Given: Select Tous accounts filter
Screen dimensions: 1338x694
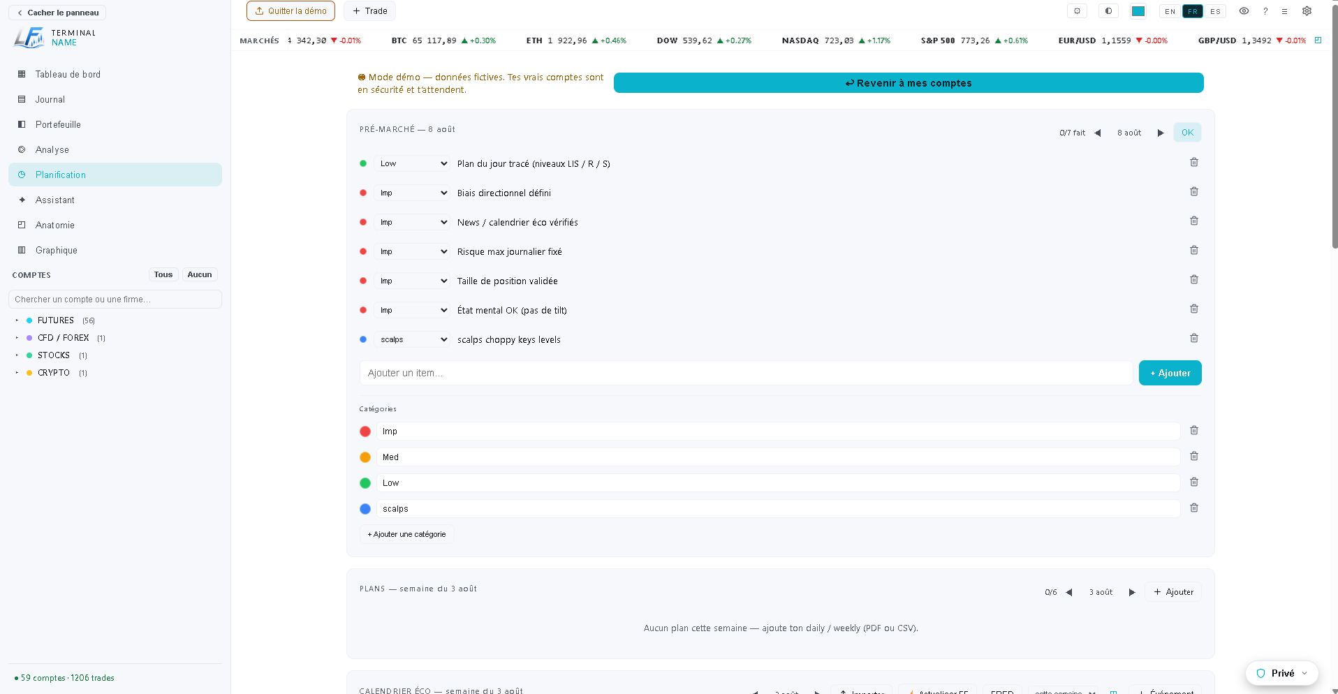Looking at the screenshot, I should [x=163, y=274].
